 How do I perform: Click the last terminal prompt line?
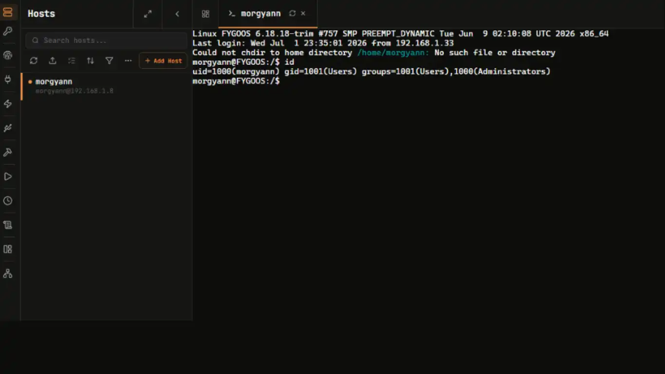pyautogui.click(x=236, y=81)
